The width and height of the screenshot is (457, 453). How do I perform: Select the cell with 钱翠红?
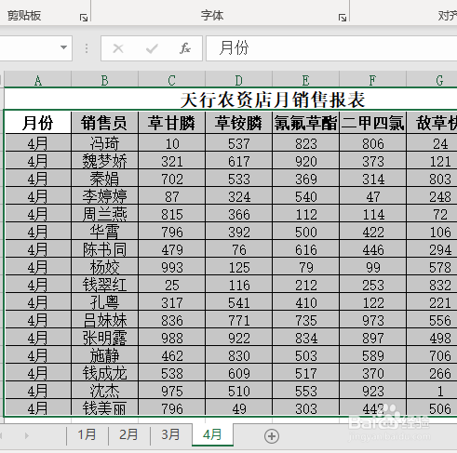tap(105, 285)
